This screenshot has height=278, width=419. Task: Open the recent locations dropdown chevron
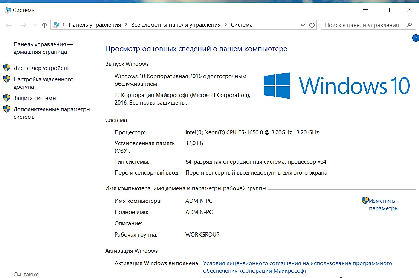pos(35,25)
